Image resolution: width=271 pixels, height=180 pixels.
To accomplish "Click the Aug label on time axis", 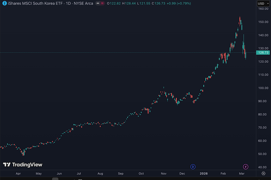I will click(x=100, y=174).
